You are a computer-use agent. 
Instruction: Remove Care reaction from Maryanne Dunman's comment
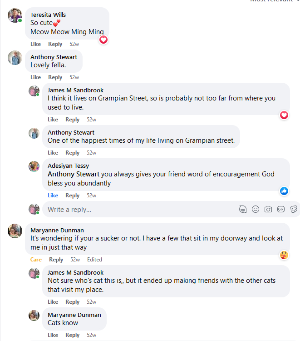pos(36,260)
